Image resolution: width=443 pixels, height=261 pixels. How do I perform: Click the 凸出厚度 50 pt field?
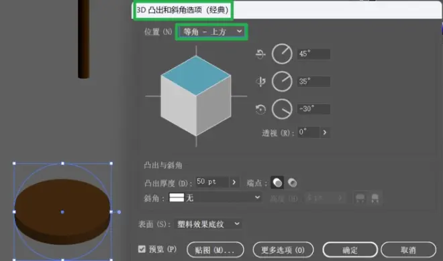coord(212,182)
